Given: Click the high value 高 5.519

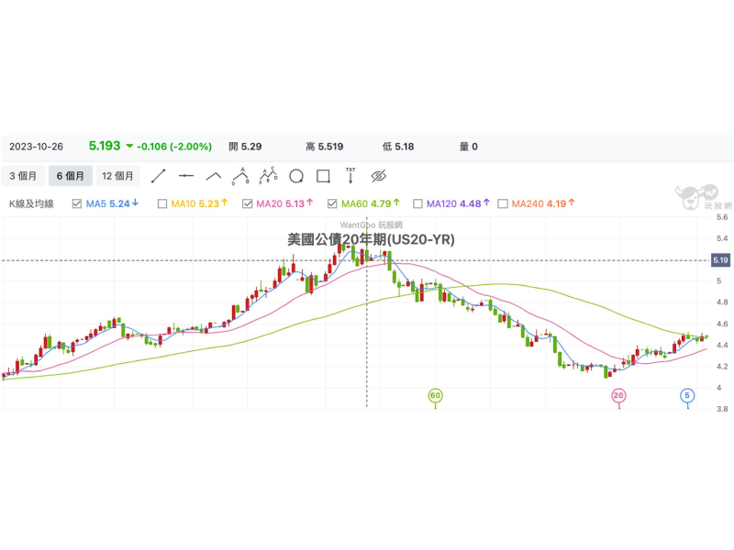Looking at the screenshot, I should (x=325, y=147).
